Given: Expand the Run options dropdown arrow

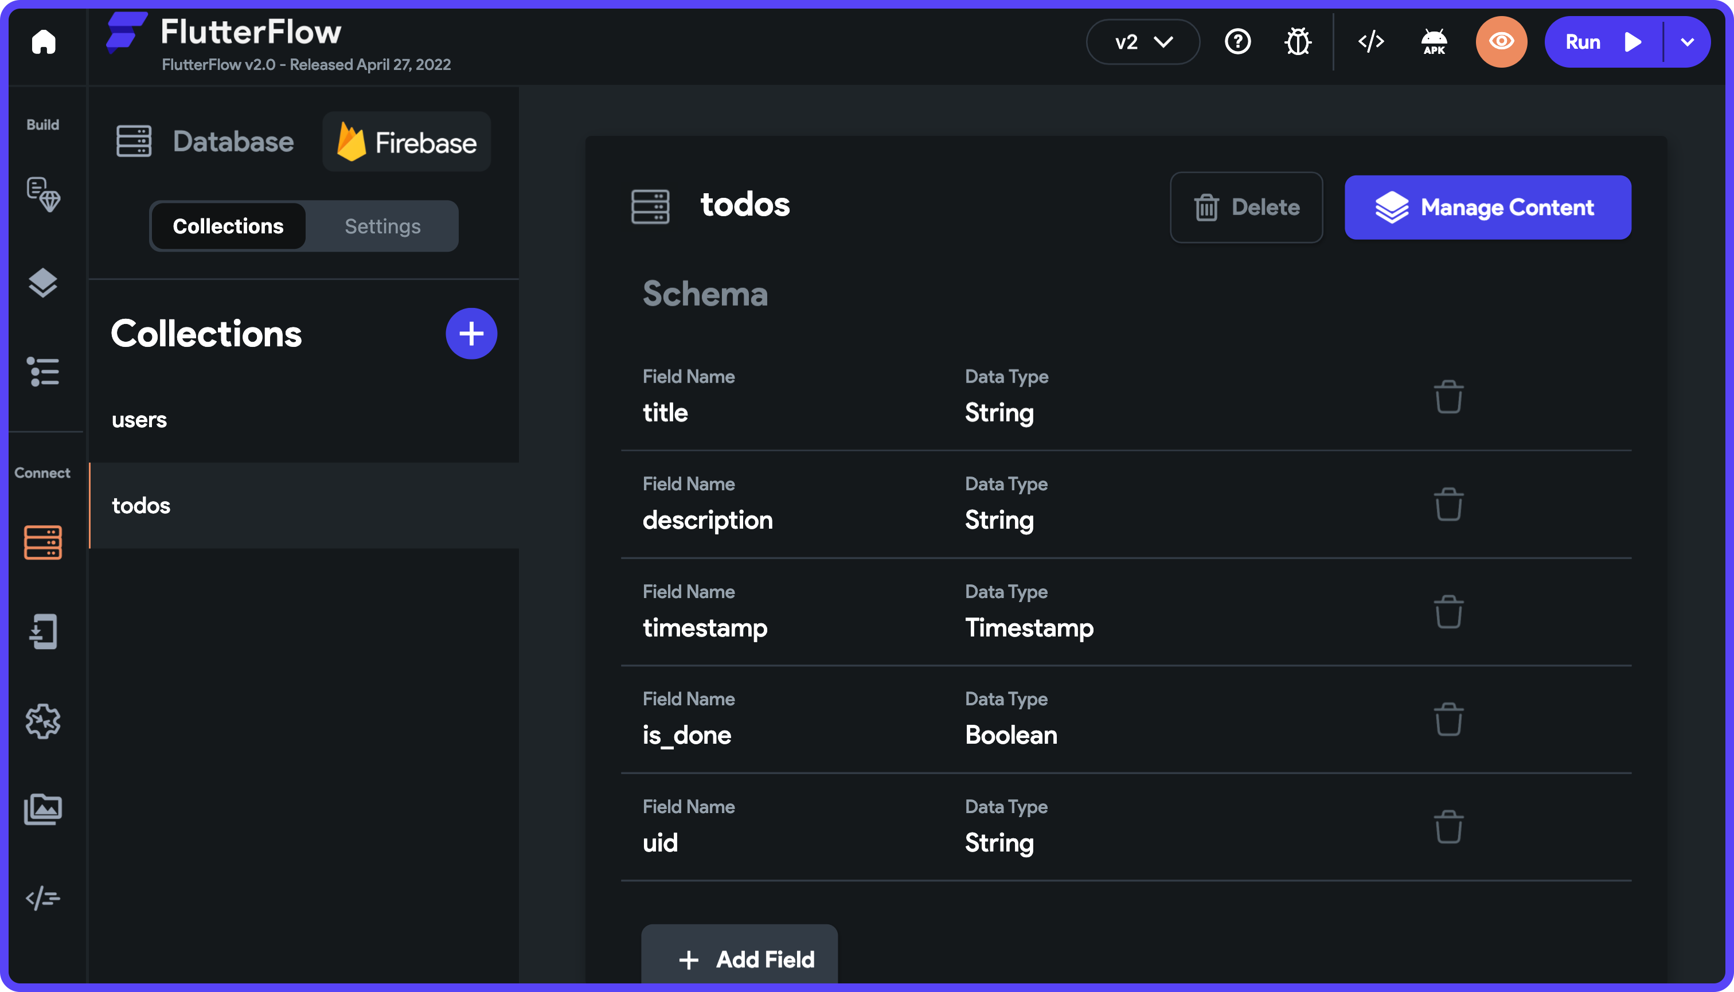Looking at the screenshot, I should point(1687,41).
